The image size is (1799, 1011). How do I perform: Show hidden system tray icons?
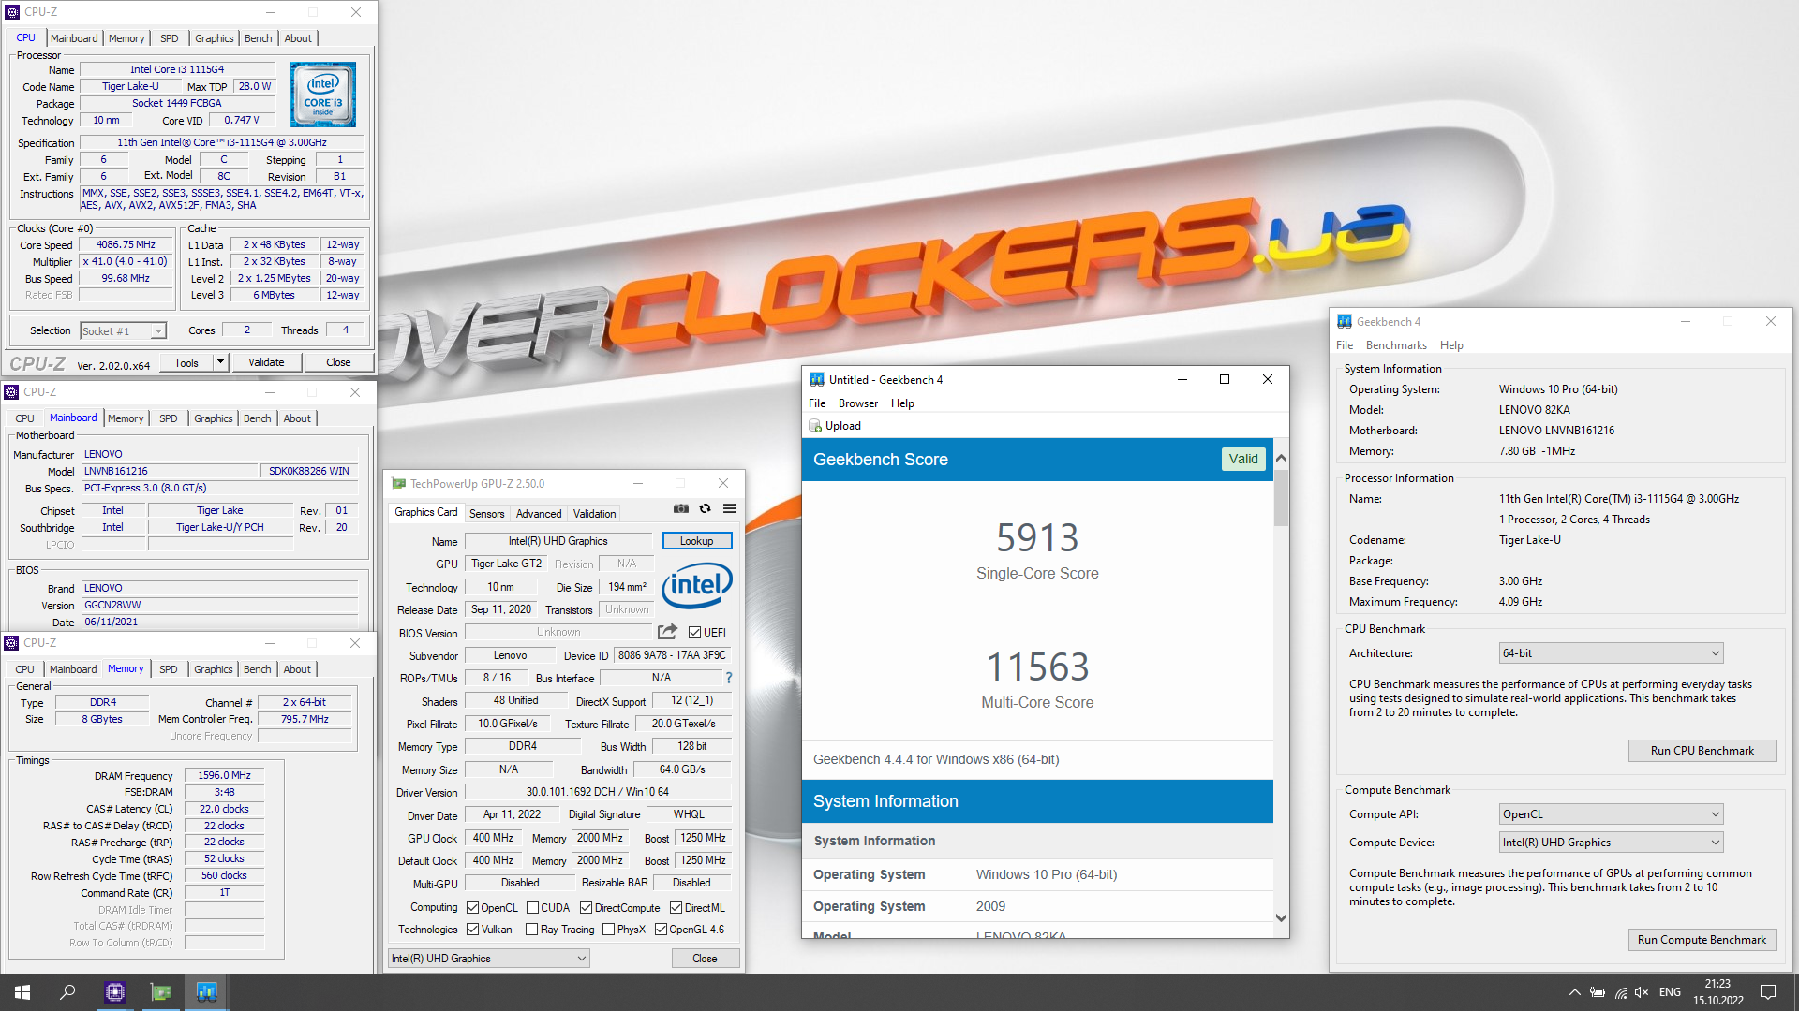[1574, 992]
